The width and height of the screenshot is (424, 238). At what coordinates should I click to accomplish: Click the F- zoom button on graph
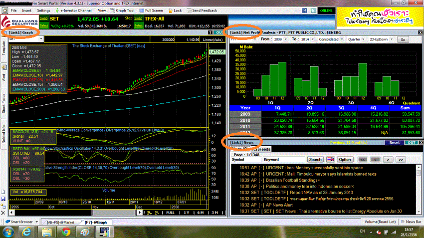157,213
